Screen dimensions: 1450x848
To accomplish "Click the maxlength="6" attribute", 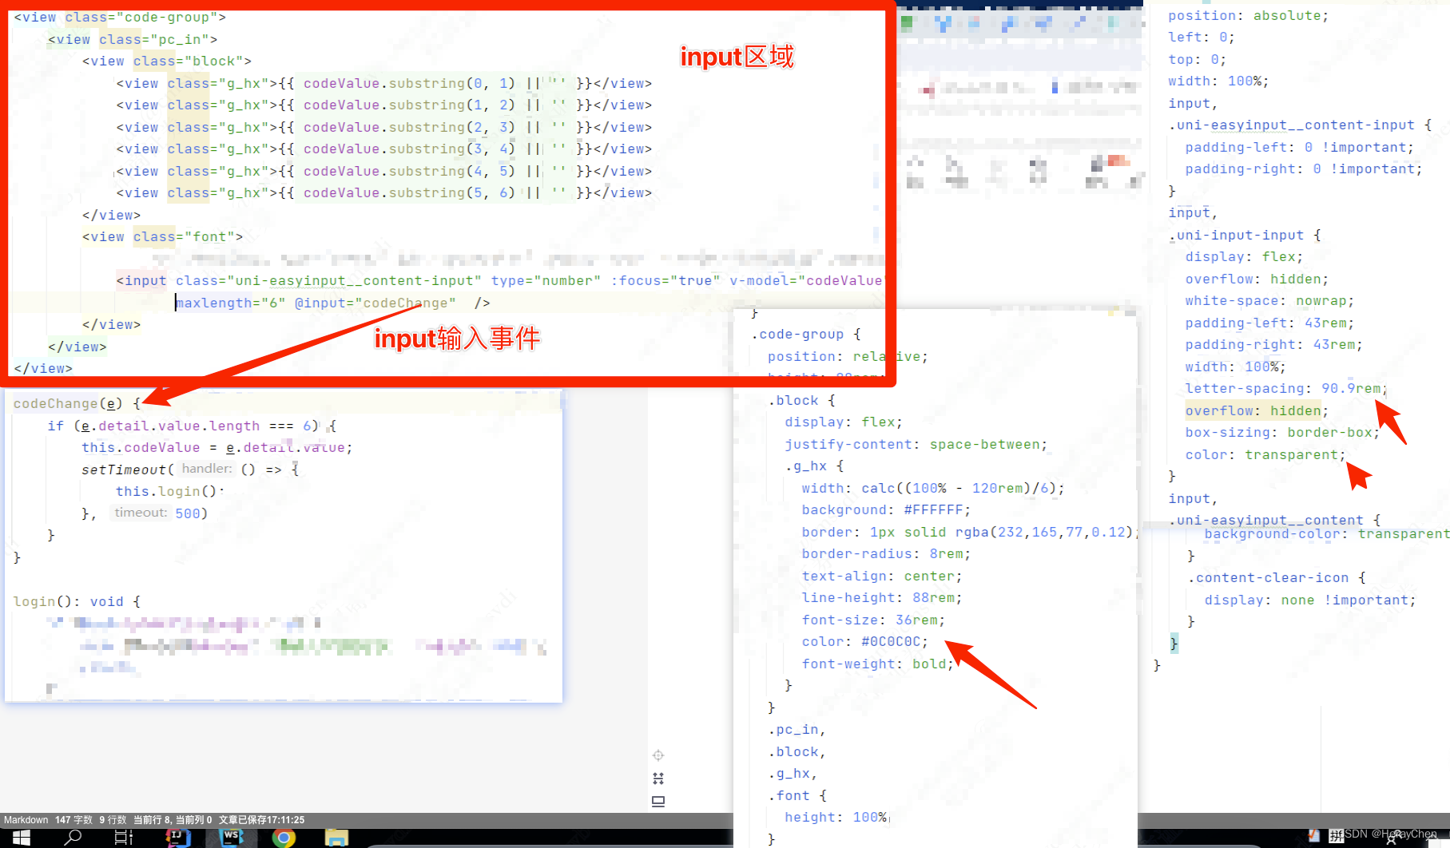I will (x=231, y=303).
